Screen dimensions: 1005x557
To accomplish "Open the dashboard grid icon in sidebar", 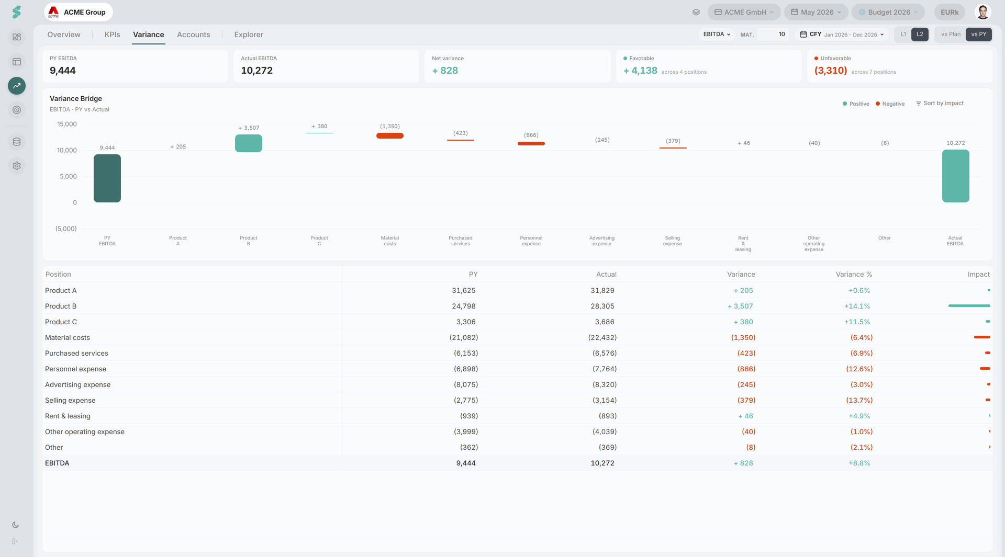I will tap(17, 37).
